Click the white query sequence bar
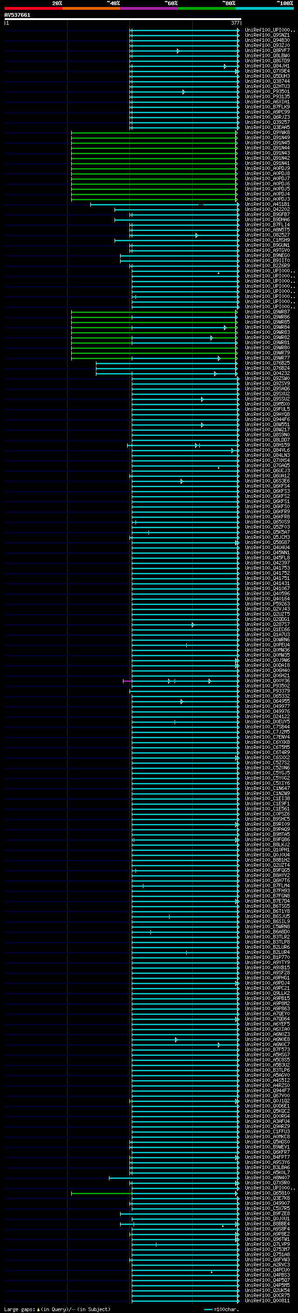Image resolution: width=298 pixels, height=1313 pixels. pyautogui.click(x=123, y=20)
